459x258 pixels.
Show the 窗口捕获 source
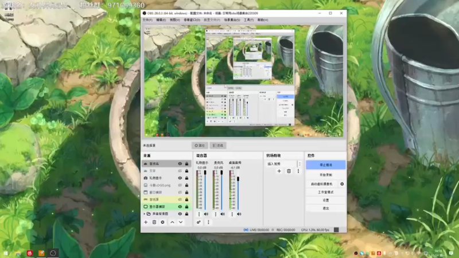tap(180, 192)
